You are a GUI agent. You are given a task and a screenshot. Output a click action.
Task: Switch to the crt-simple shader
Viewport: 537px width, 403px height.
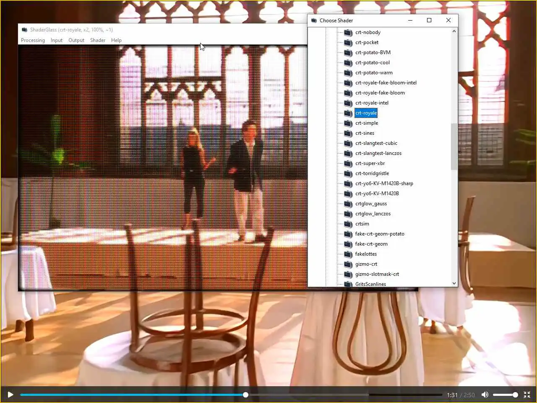367,123
